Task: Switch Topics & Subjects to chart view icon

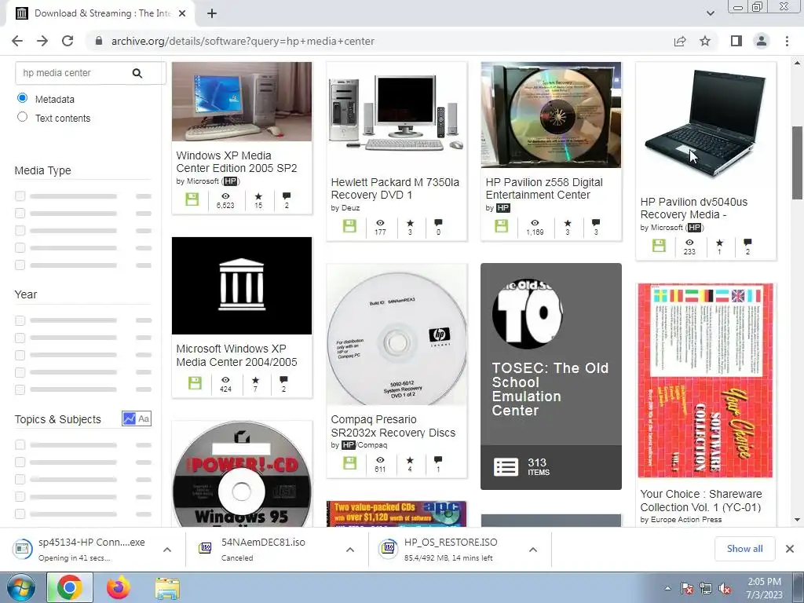Action: coord(129,418)
